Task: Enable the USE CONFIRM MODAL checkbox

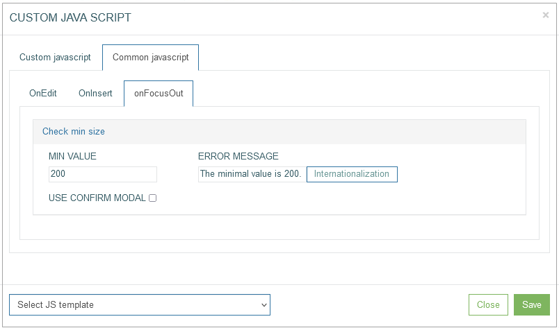Action: click(152, 198)
